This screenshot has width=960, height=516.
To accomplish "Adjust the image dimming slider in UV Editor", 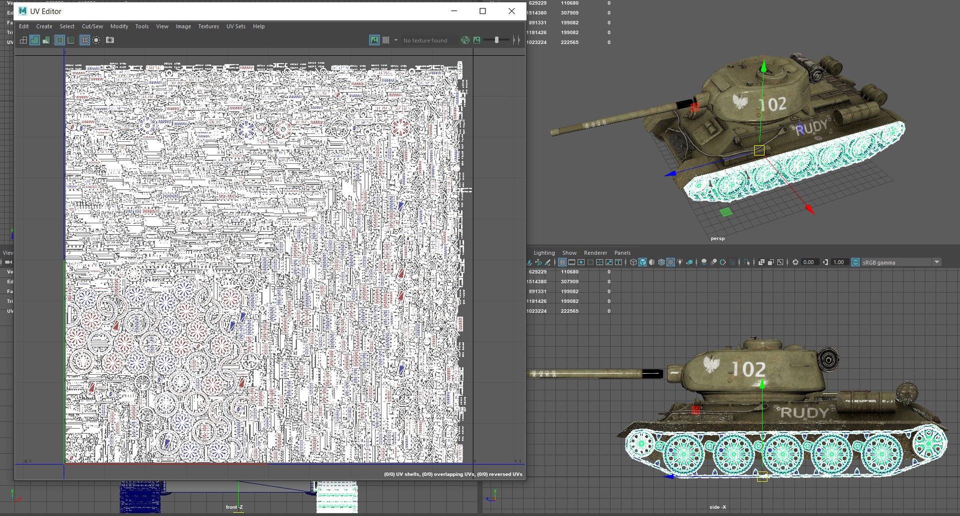I will pos(496,40).
